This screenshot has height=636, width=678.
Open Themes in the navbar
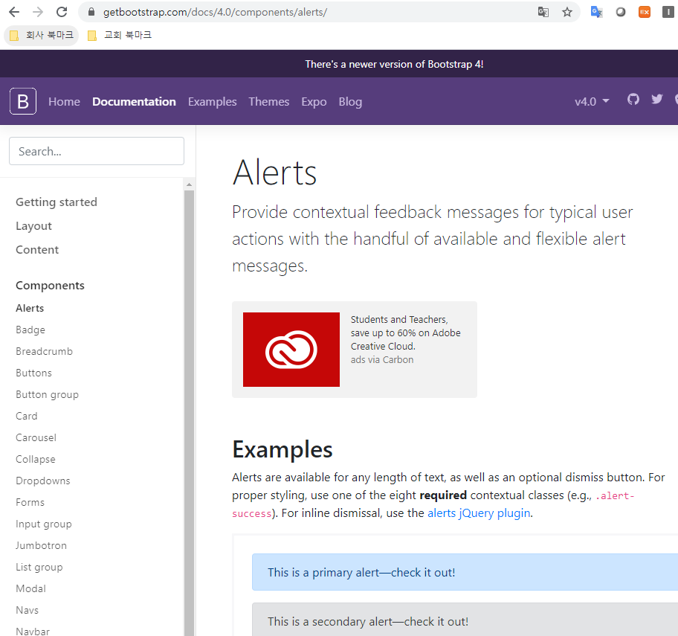[x=269, y=102]
